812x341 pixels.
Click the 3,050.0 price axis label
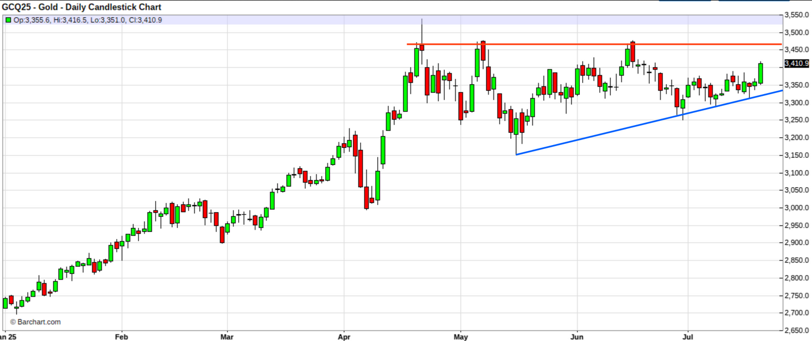(798, 190)
